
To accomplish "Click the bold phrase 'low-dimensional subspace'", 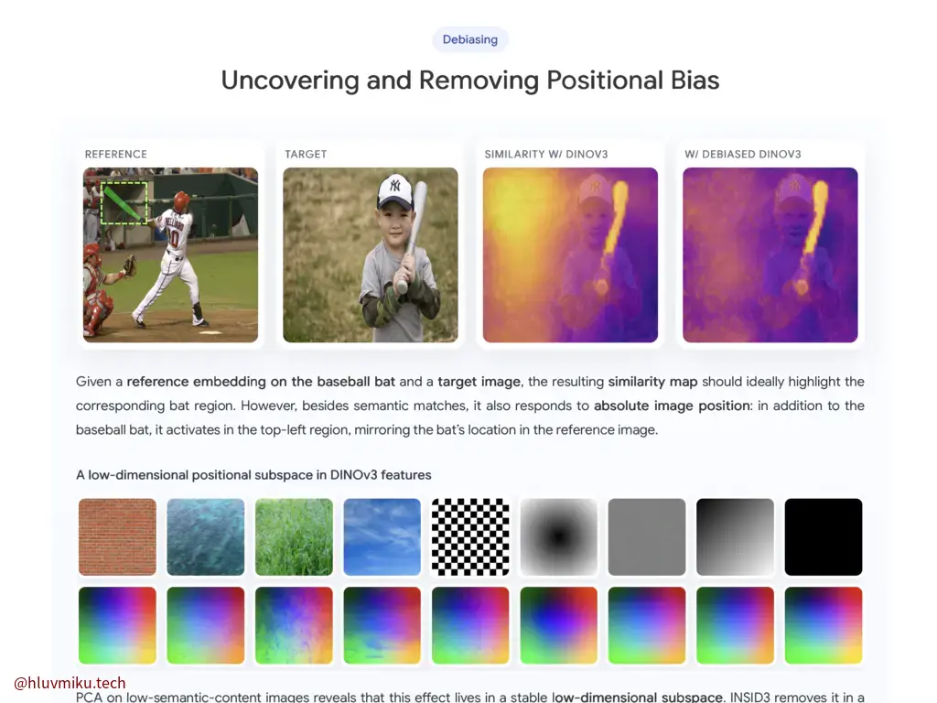I will click(x=638, y=697).
